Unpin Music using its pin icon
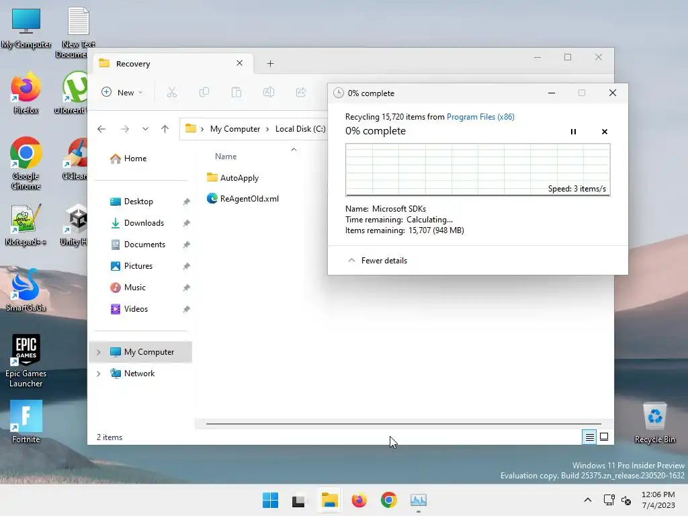 (x=187, y=288)
